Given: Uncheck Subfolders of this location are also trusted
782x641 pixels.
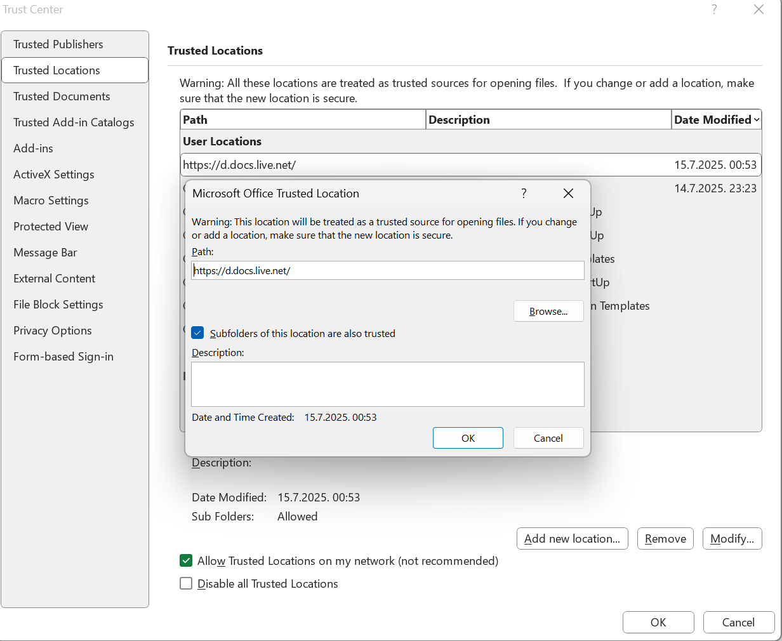Looking at the screenshot, I should point(197,333).
